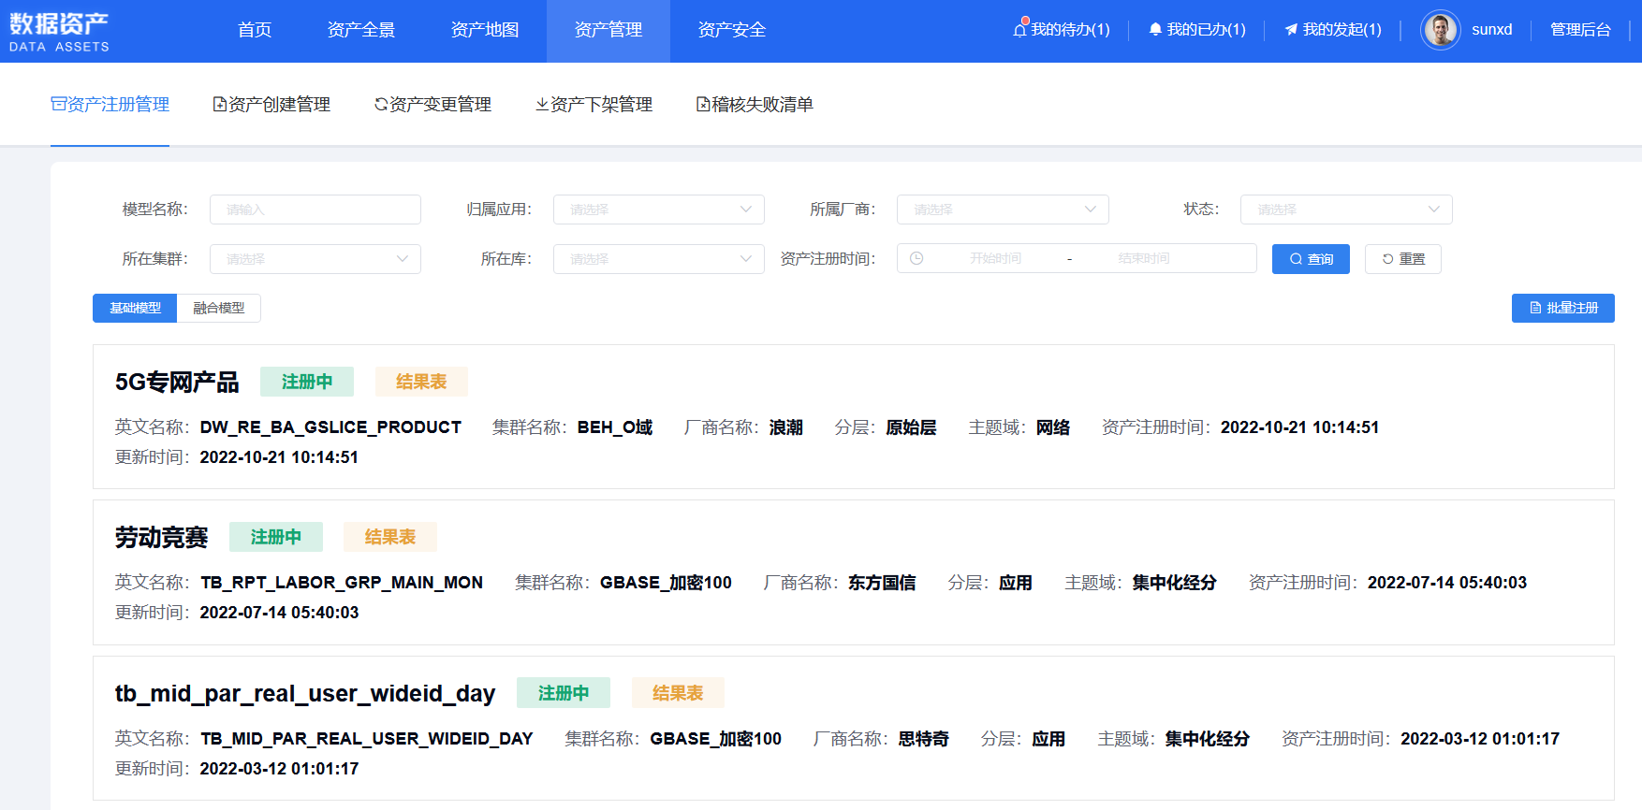
Task: Click the 原始层 layer value
Action: click(912, 427)
